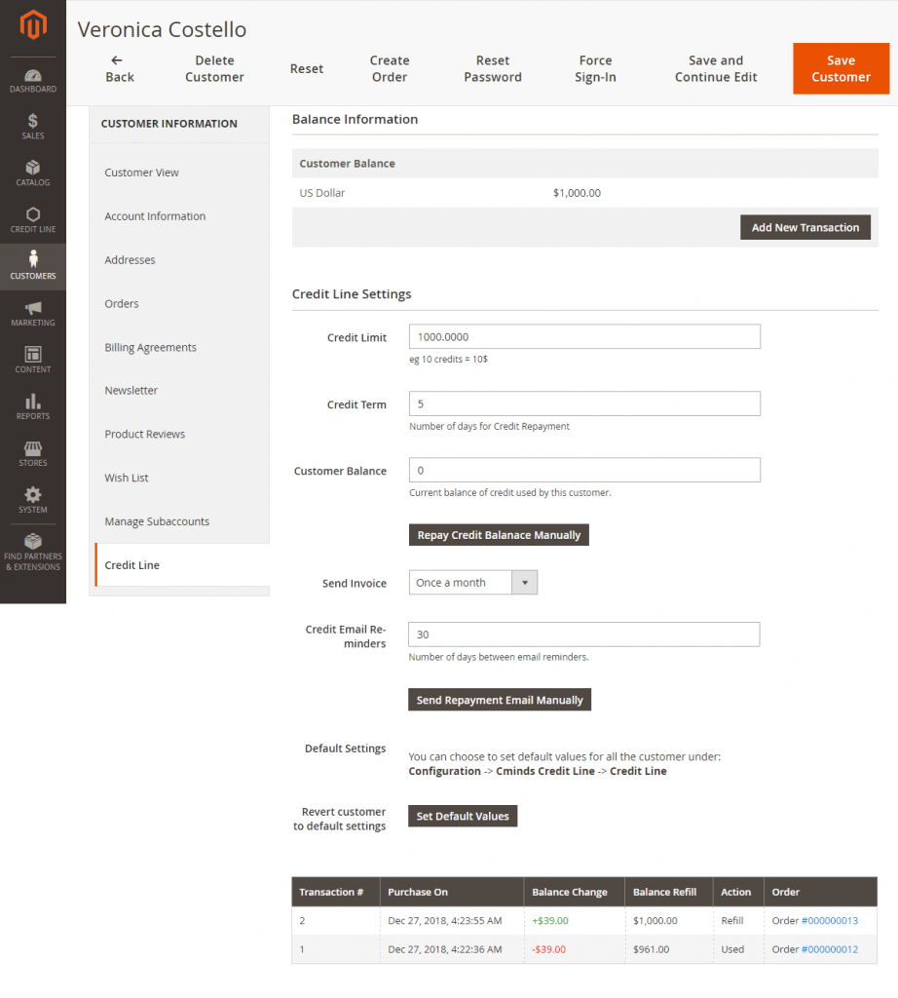
Task: Click Add New Transaction button
Action: [x=804, y=228]
